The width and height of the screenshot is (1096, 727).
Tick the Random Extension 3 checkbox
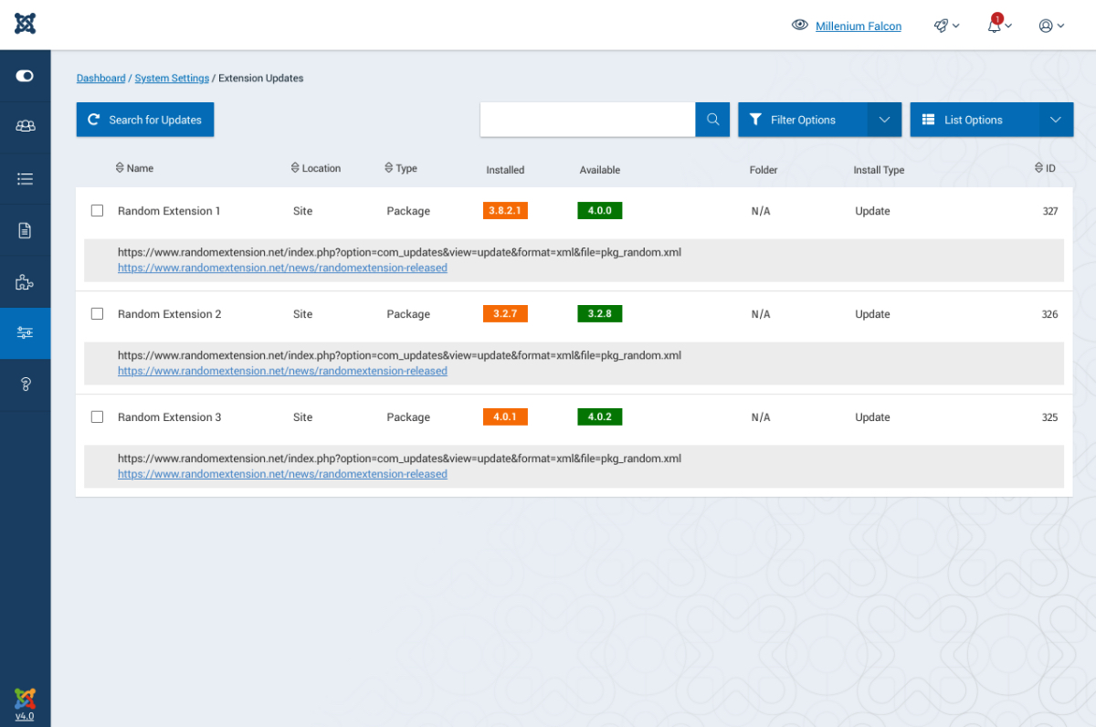[x=98, y=417]
